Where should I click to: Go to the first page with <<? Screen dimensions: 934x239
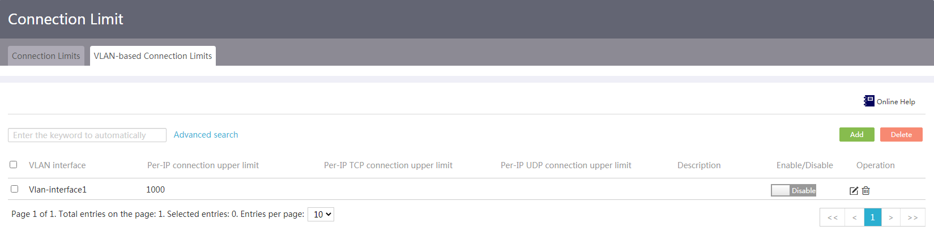coord(832,217)
